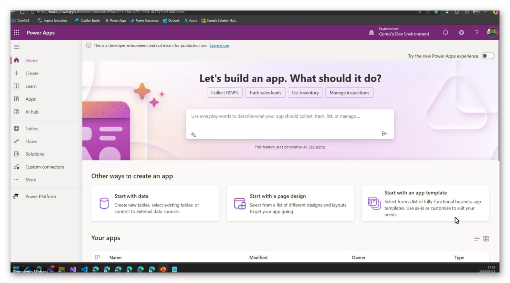Click the info icon in developer banner
510x283 pixels.
pyautogui.click(x=89, y=45)
